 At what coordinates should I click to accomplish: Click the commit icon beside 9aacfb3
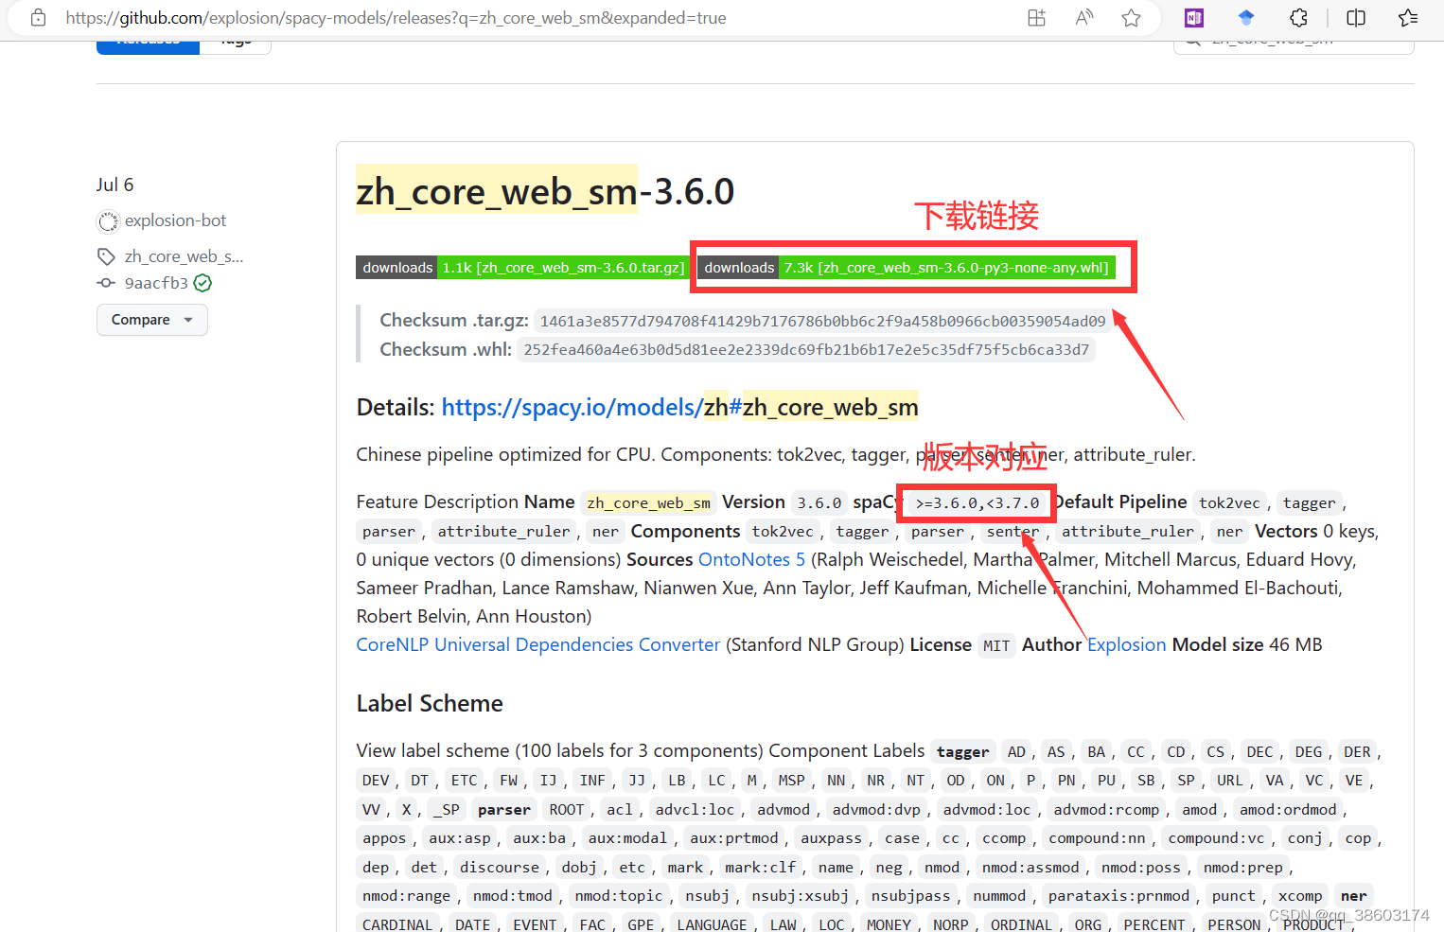coord(106,283)
